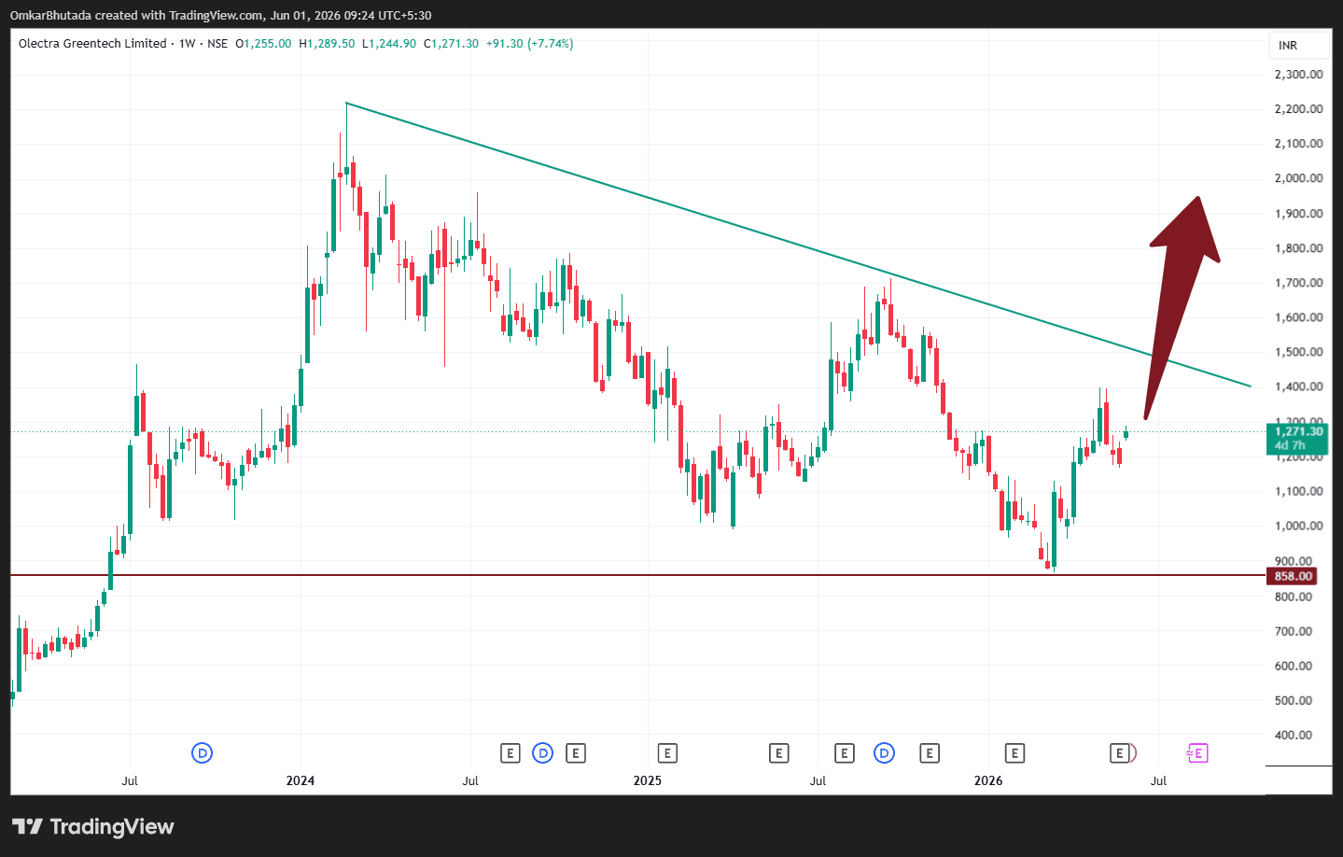Click the OmkarBhutada created with TradingView.com caption

point(220,15)
